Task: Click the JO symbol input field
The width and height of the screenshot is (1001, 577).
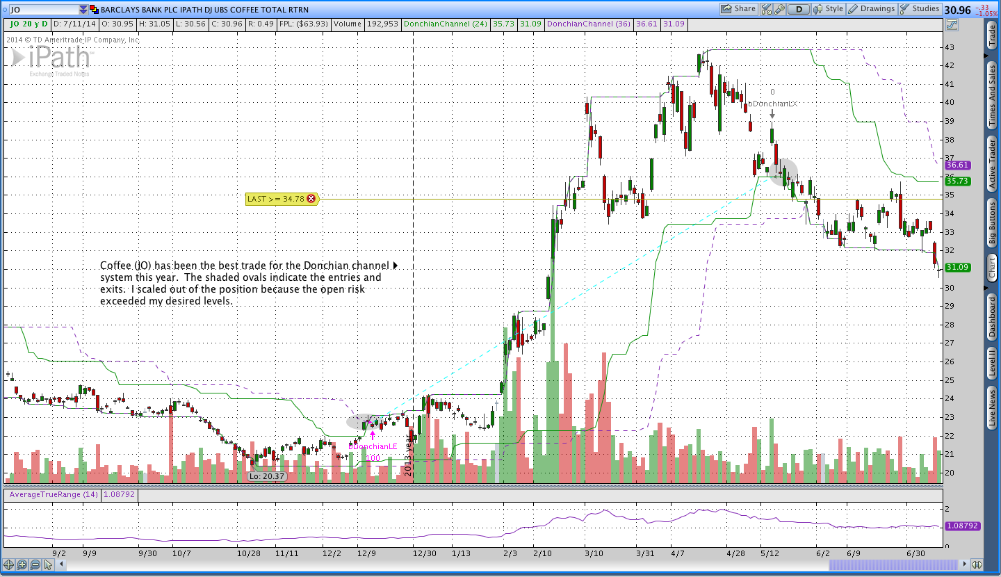Action: (x=42, y=10)
